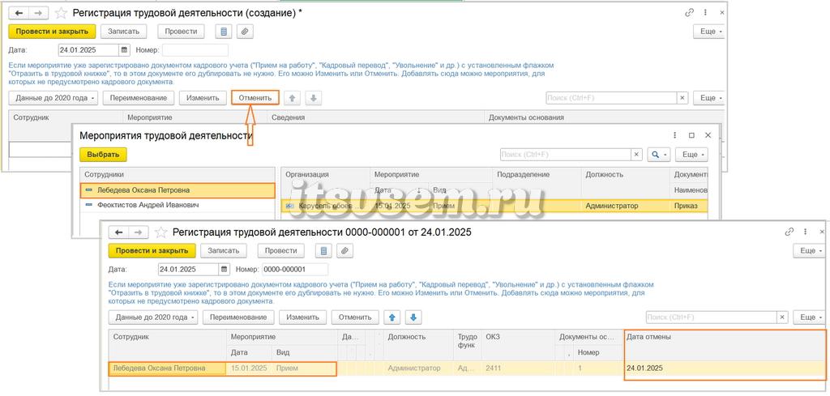
Task: Click blue move up arrow in 0000-000001 window
Action: tap(391, 317)
